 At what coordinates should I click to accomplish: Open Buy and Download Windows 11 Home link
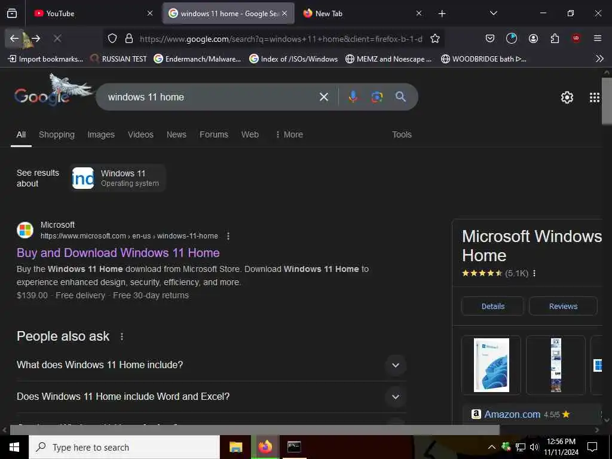tap(118, 253)
